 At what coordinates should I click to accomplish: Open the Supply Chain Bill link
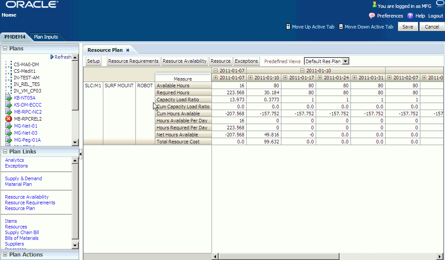[22, 232]
